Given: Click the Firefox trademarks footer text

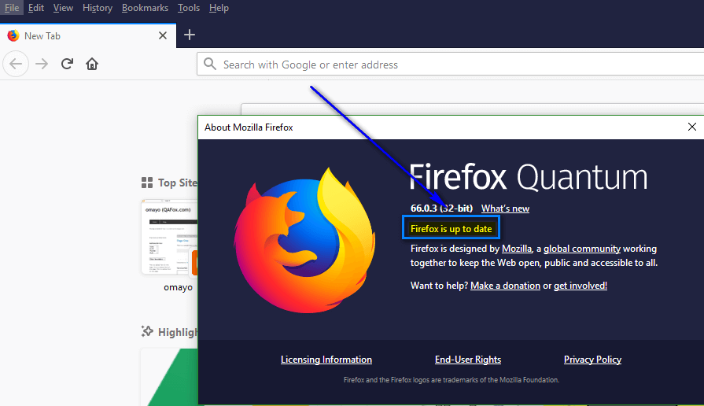Looking at the screenshot, I should 452,380.
